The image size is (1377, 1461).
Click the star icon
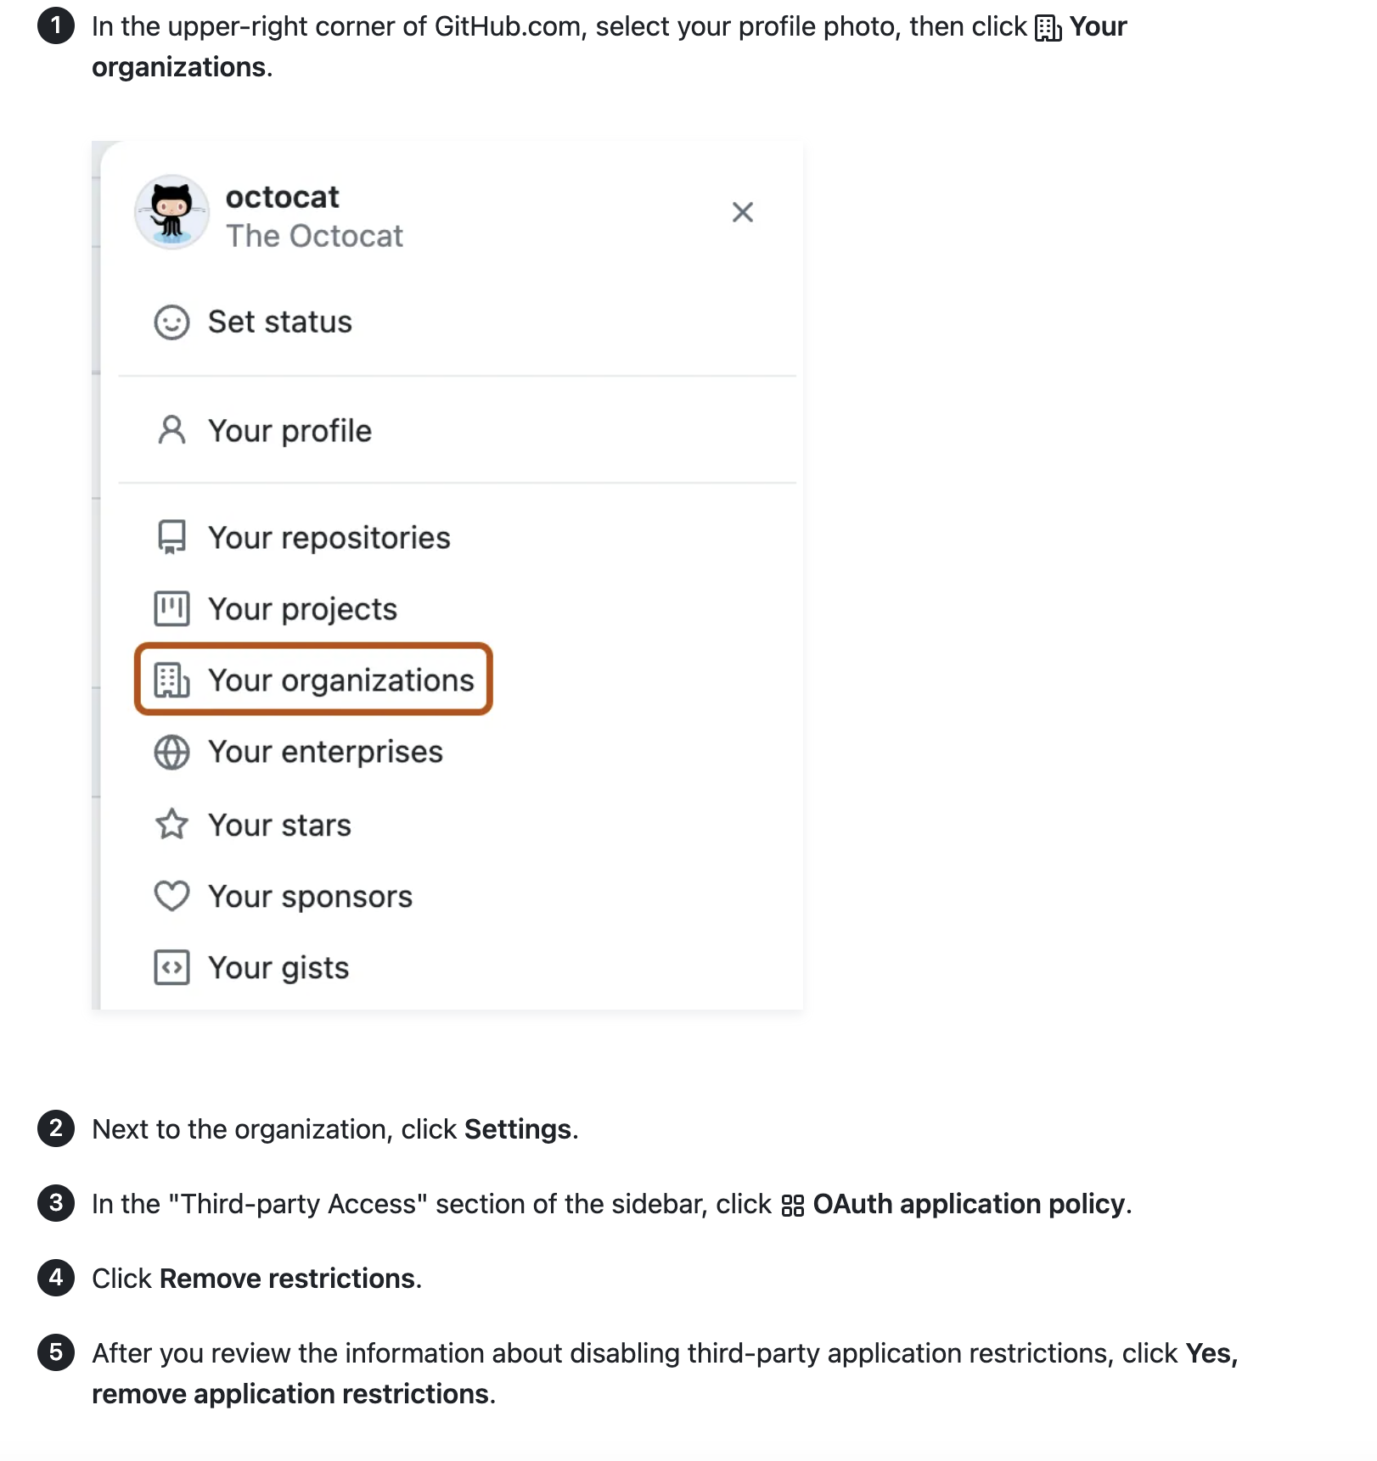tap(171, 824)
